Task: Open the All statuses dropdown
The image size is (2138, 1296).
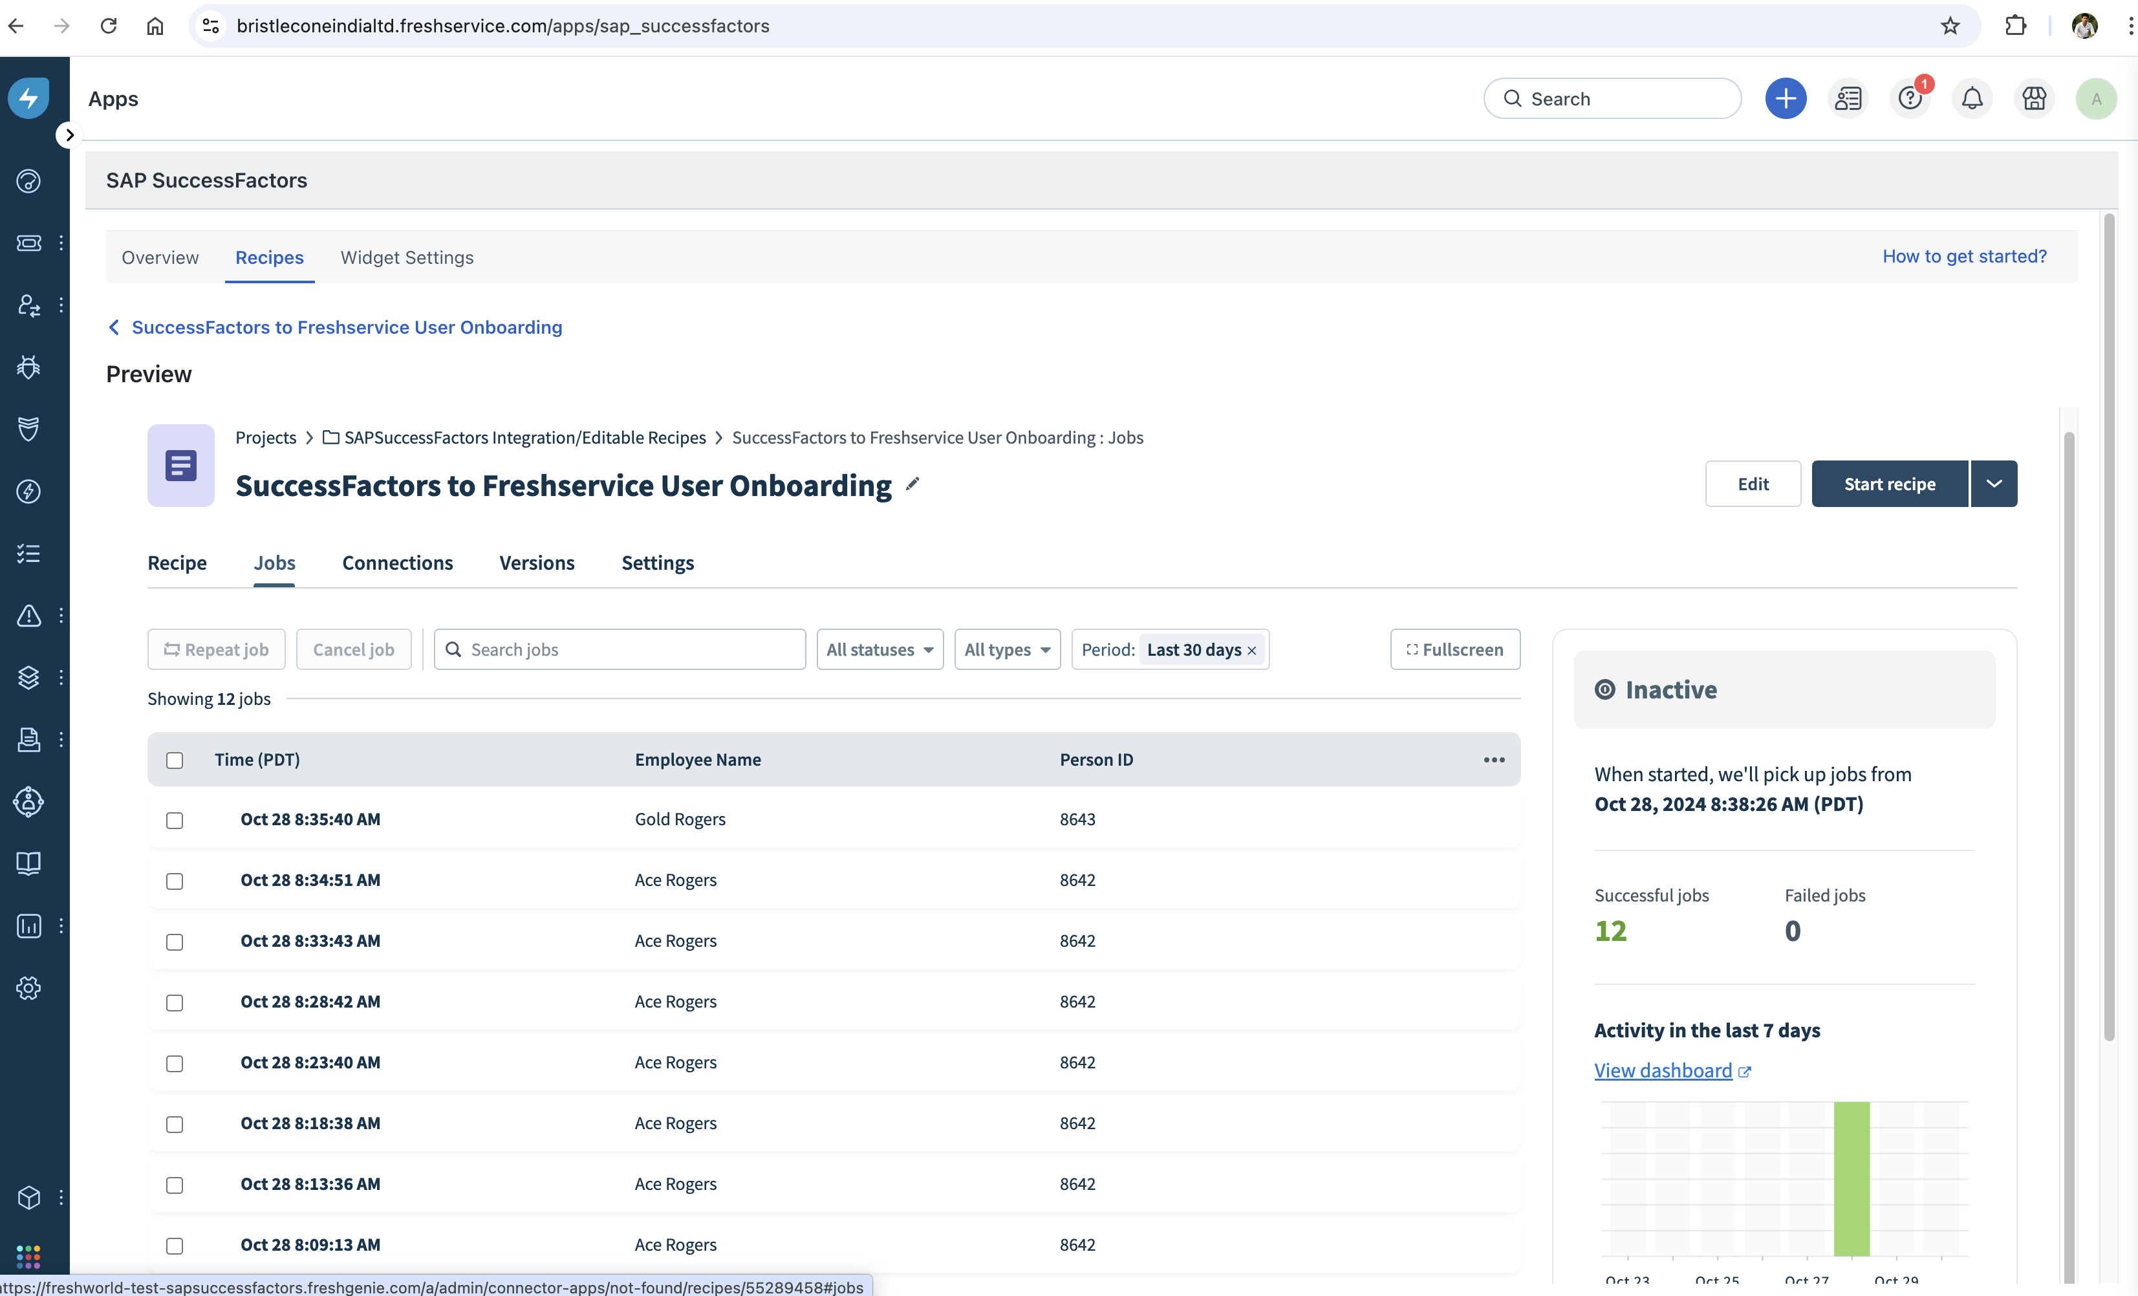Action: (879, 650)
